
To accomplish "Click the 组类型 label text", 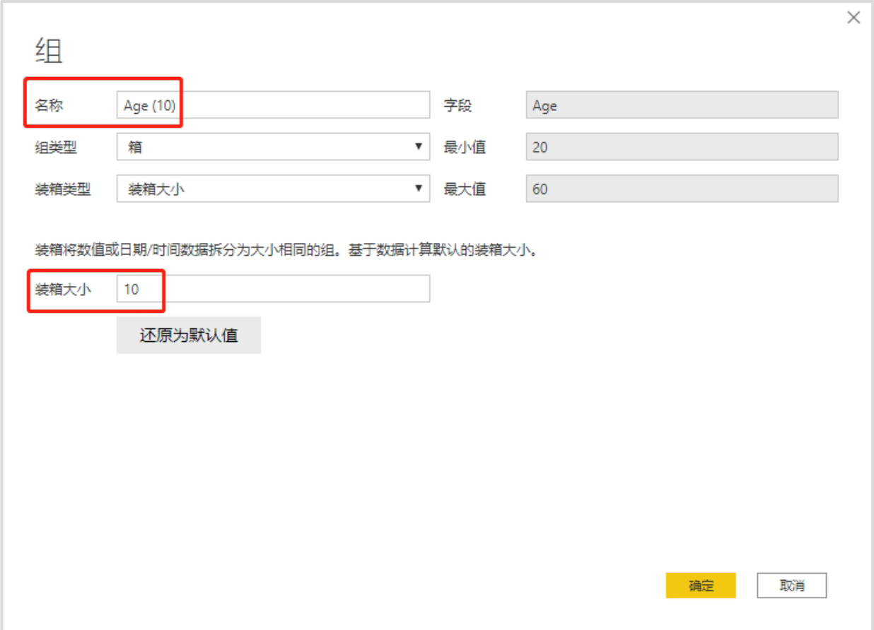I will [x=56, y=148].
